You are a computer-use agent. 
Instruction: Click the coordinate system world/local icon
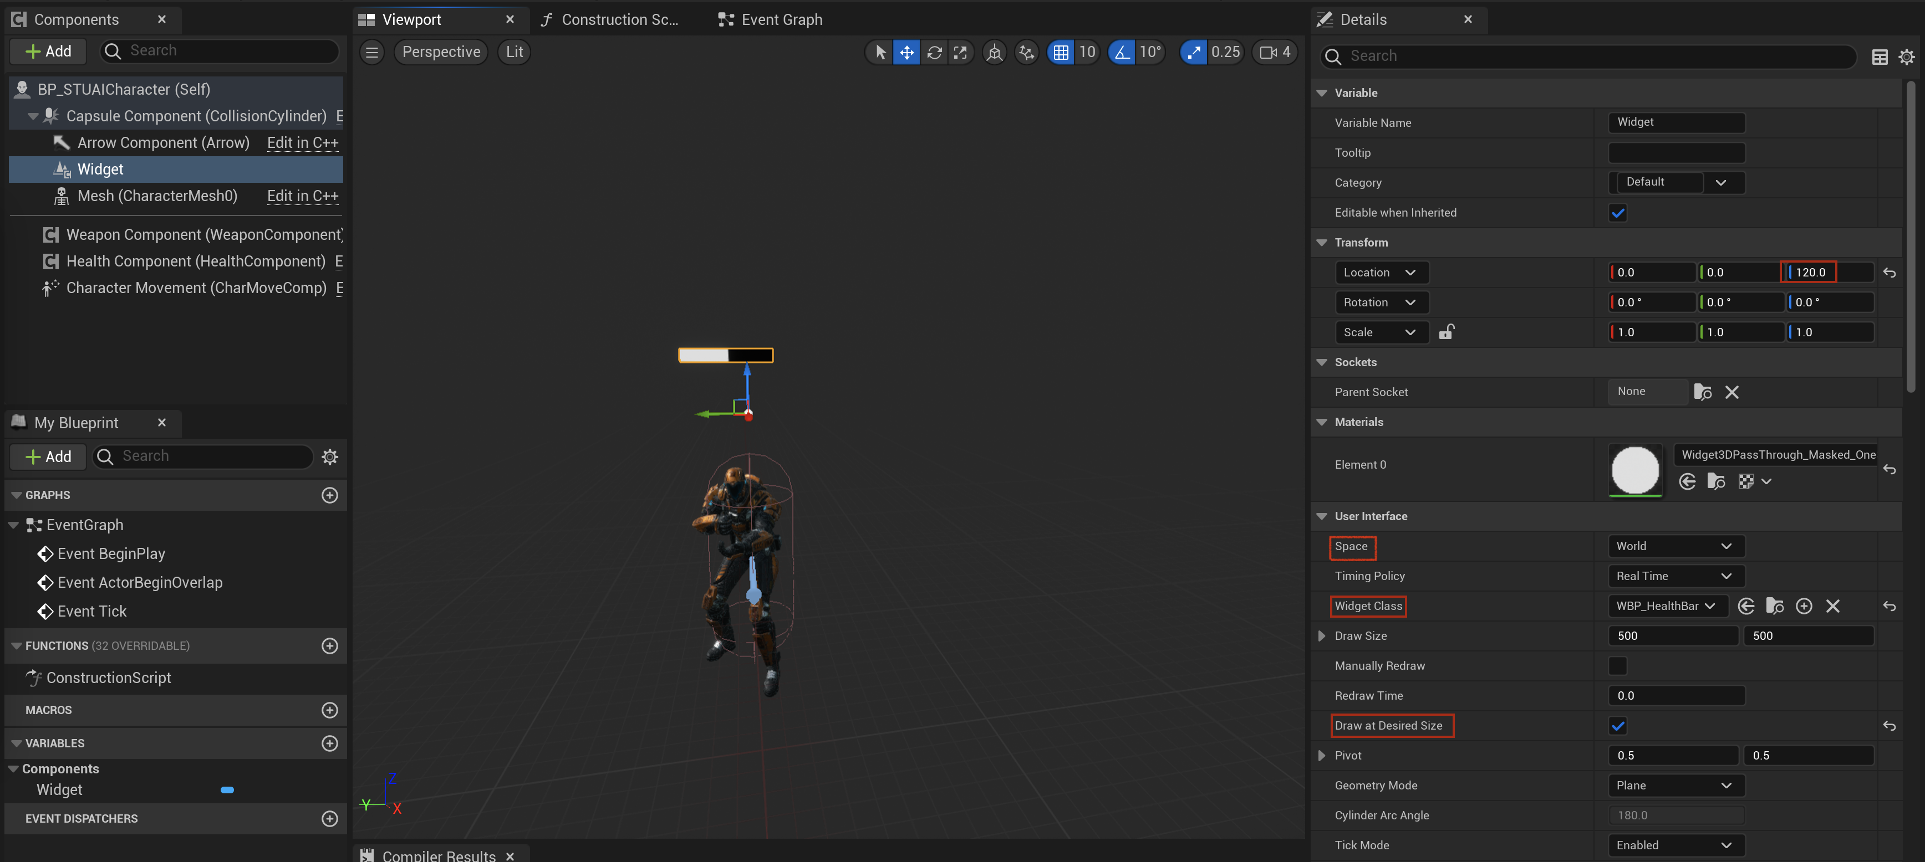pos(994,52)
